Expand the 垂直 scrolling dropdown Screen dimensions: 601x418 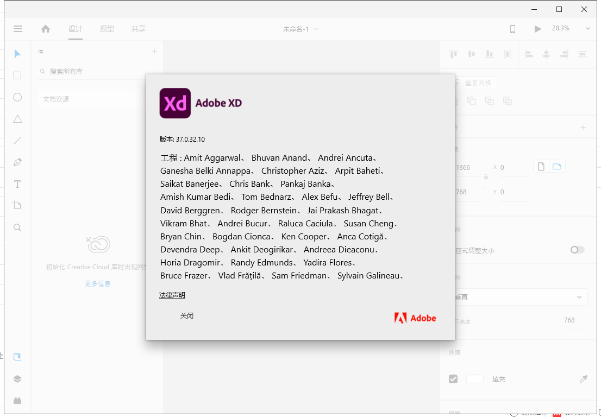pos(521,297)
